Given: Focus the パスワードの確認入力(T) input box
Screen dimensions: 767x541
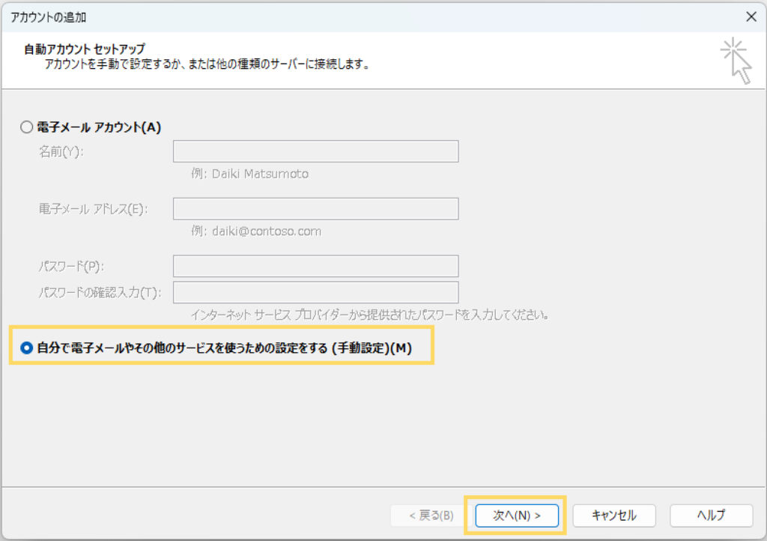Looking at the screenshot, I should [x=315, y=292].
